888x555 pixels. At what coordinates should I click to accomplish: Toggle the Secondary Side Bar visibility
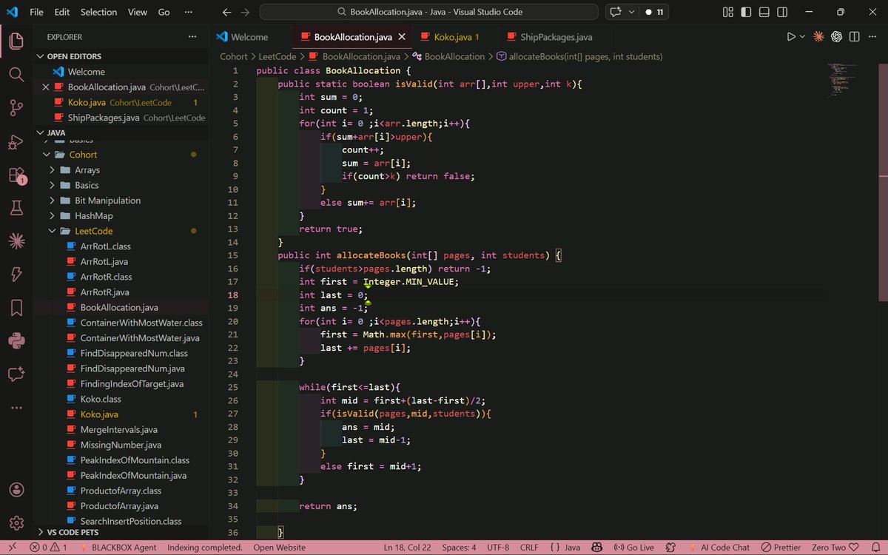pyautogui.click(x=782, y=12)
